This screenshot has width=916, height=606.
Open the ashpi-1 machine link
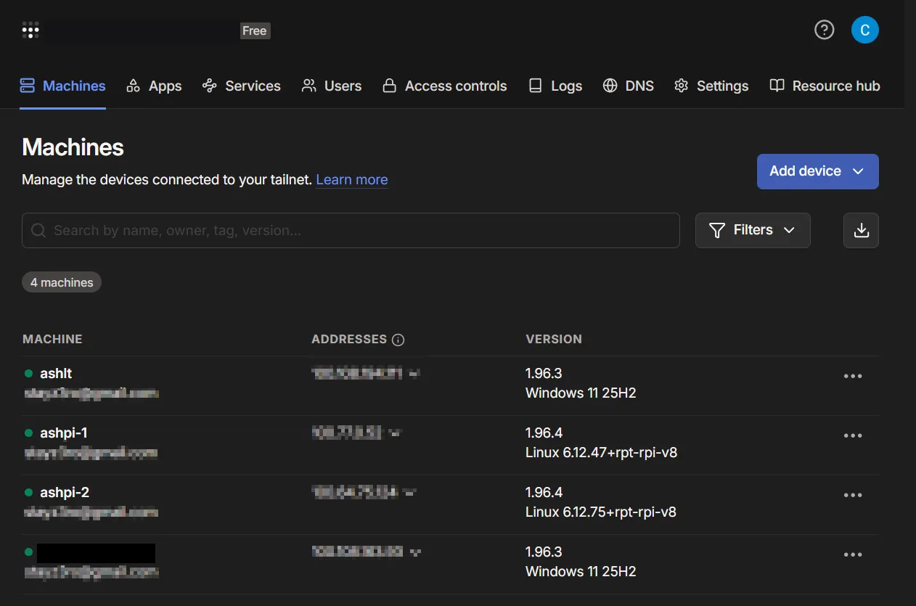click(64, 433)
